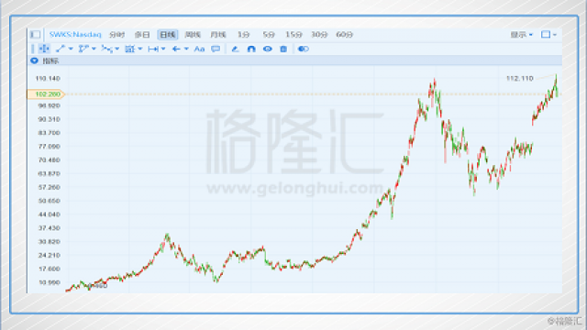Image resolution: width=587 pixels, height=330 pixels.
Task: Select the Aa text annotation tool
Action: click(200, 49)
